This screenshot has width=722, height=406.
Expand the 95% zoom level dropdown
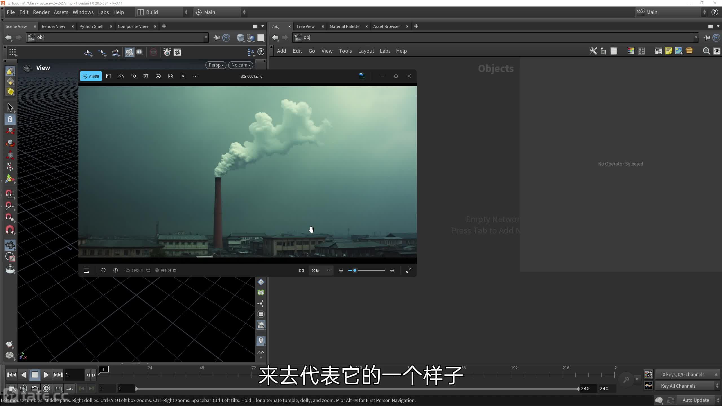pyautogui.click(x=328, y=270)
